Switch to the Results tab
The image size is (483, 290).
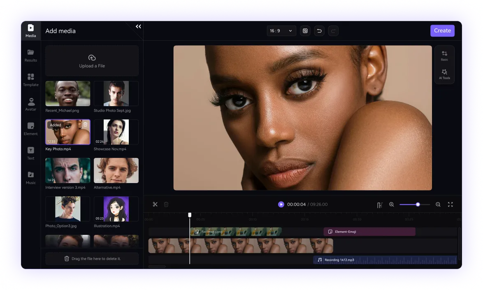30,55
